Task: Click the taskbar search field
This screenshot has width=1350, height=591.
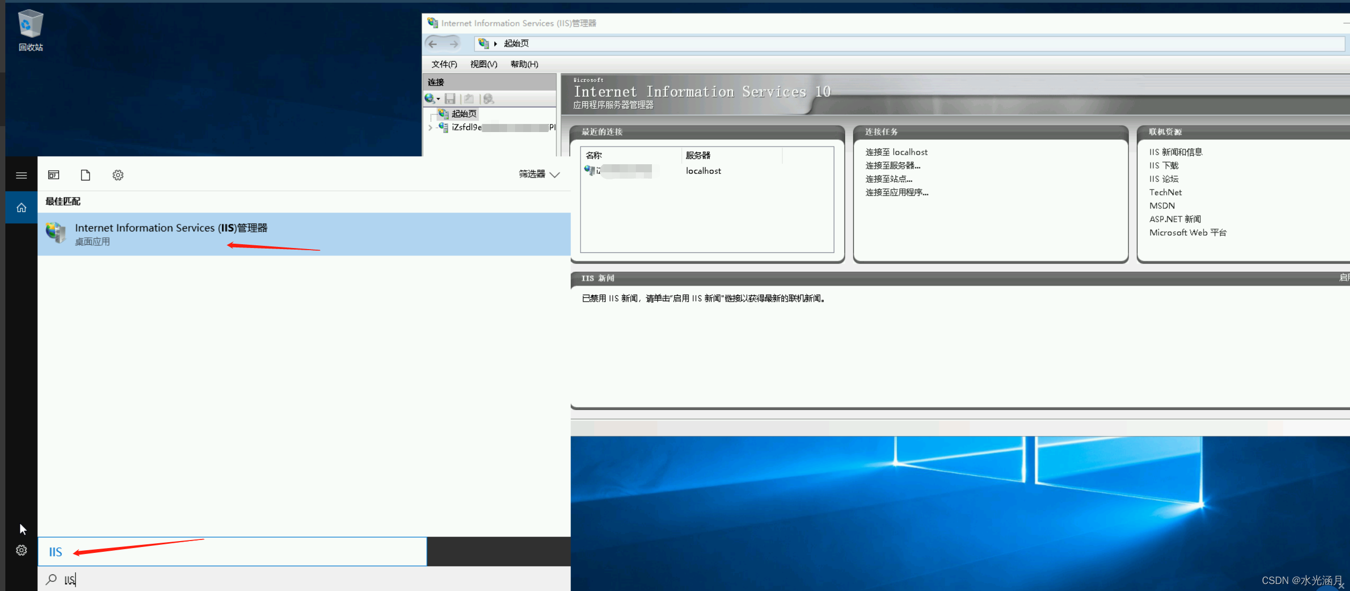Action: (x=304, y=579)
